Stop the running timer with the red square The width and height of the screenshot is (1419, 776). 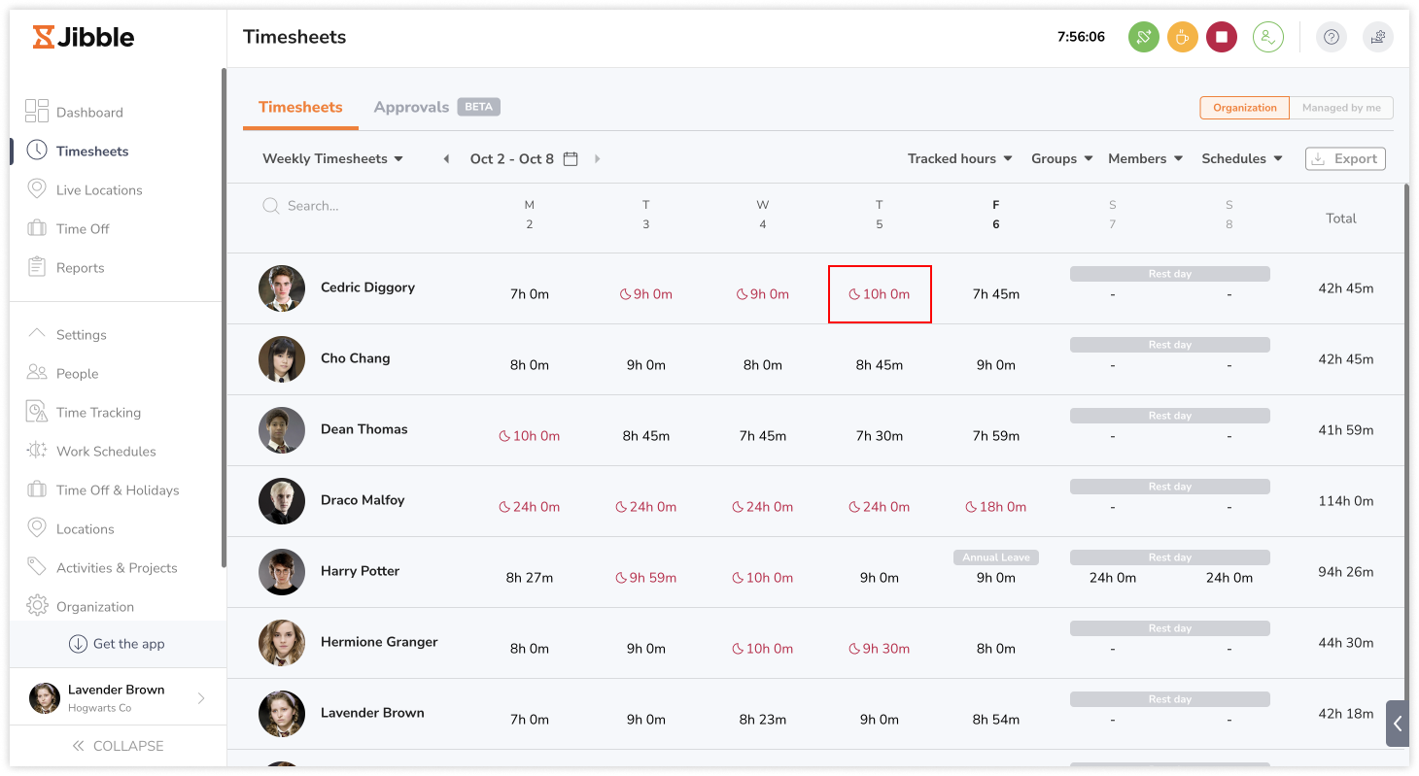(x=1222, y=36)
